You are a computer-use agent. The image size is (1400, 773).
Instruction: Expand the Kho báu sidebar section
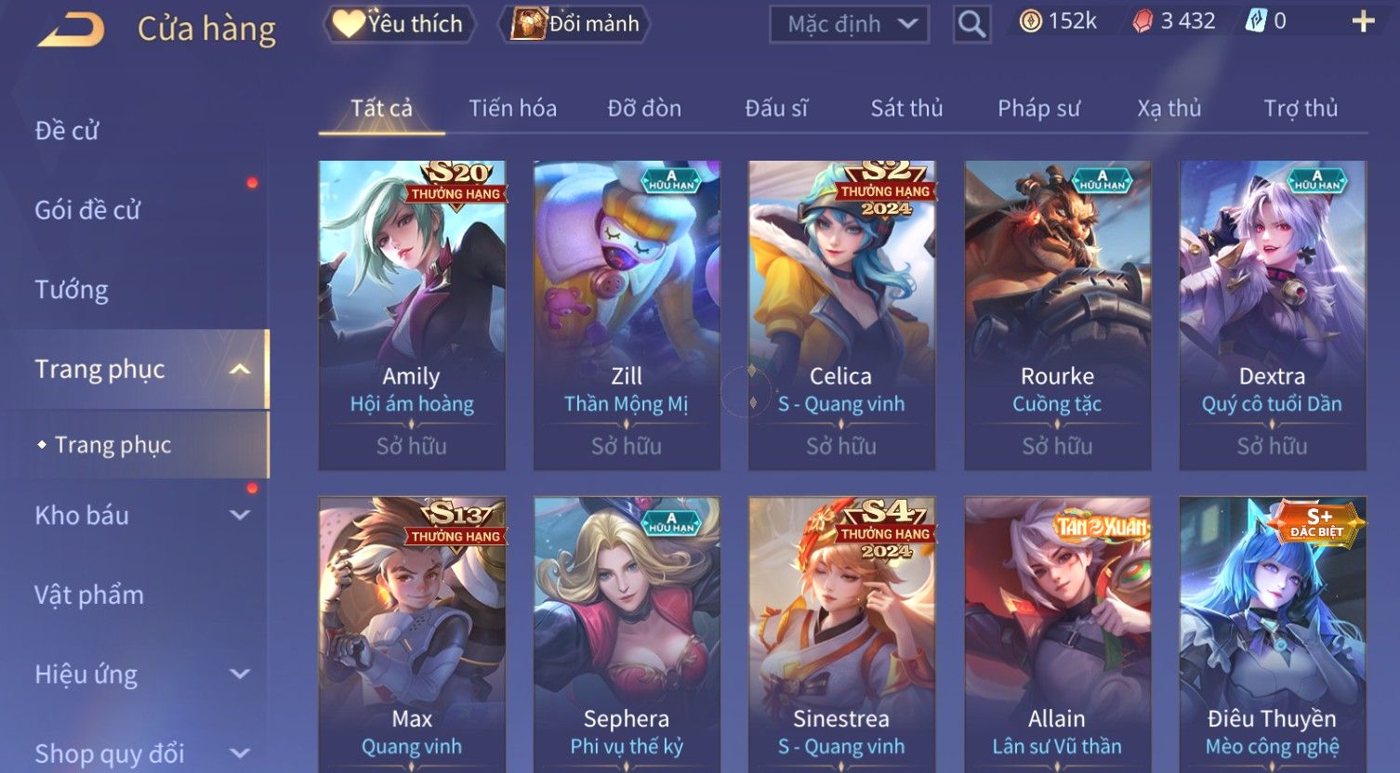coord(240,516)
